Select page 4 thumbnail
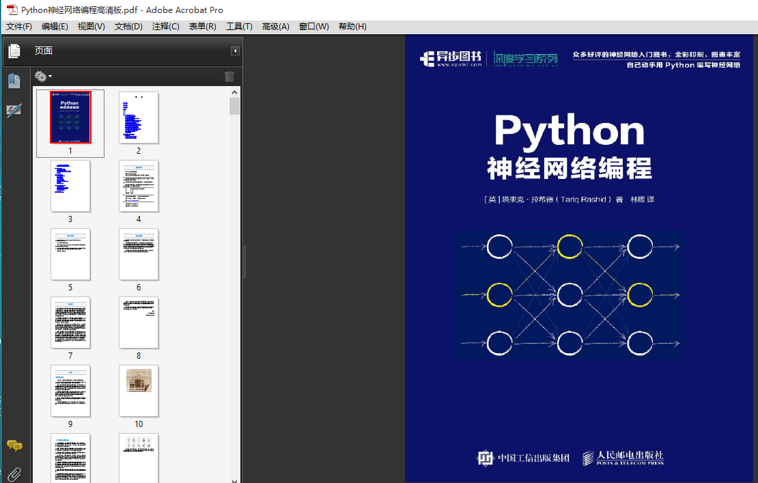Screen dimensions: 758x483 139,186
